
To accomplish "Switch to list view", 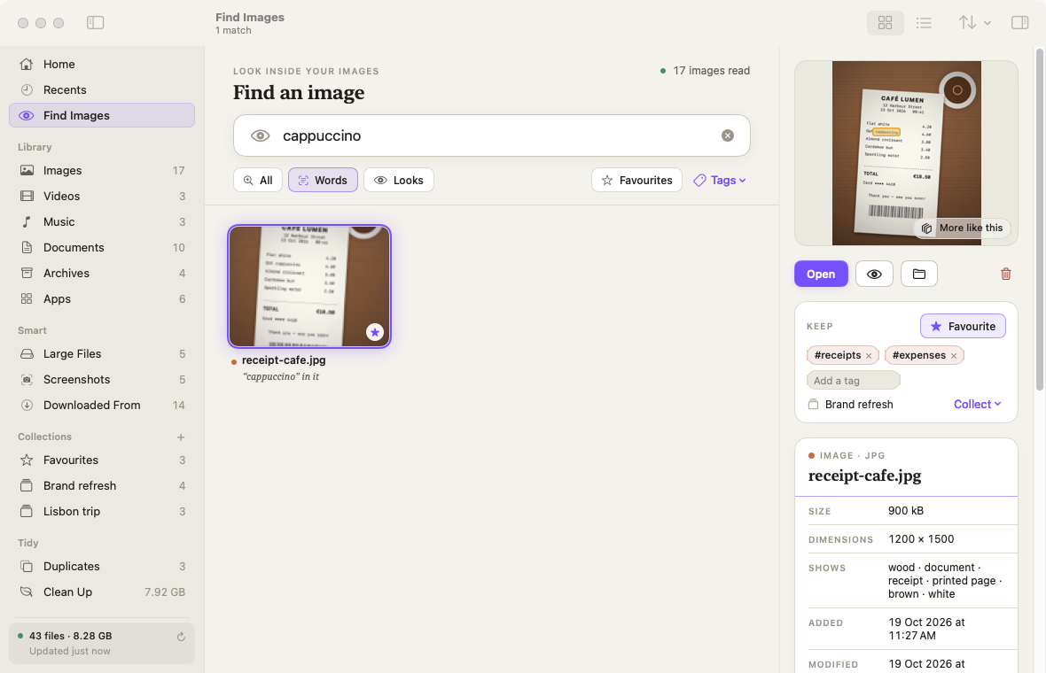I will point(924,23).
